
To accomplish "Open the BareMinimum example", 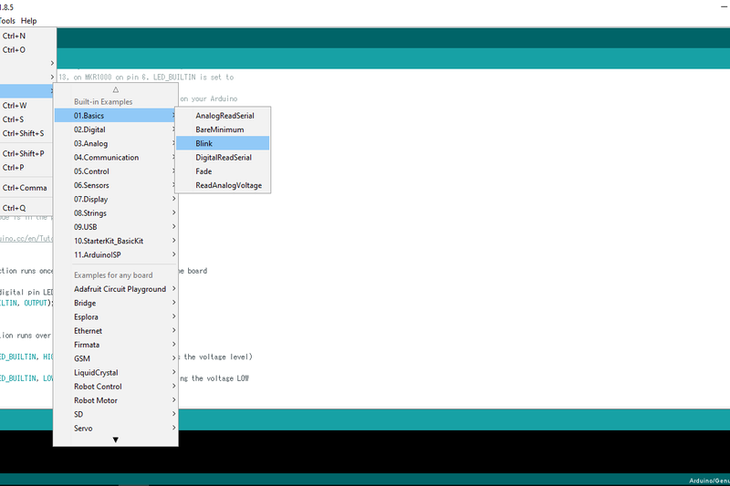I will tap(223, 129).
